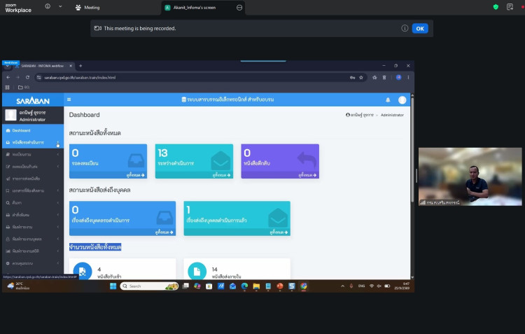Select the Dashboard item in SARABAN sidebar
Viewport: 525px width, 334px height.
[33, 130]
